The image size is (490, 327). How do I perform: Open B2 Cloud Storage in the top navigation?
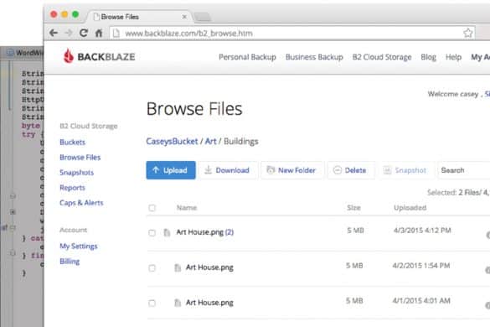382,57
